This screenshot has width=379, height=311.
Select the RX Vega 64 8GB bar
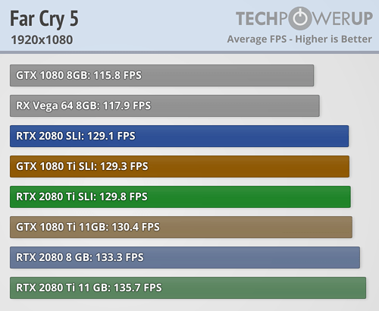[x=164, y=105]
